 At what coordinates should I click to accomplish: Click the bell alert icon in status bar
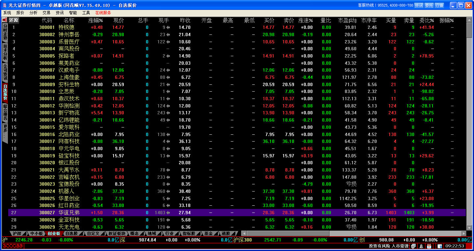coord(421,246)
